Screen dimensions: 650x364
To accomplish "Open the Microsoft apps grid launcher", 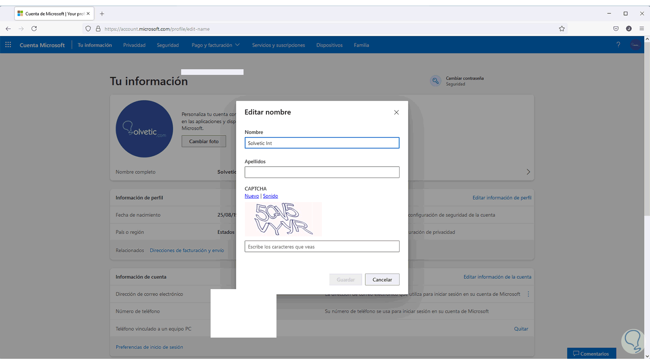I will click(x=8, y=45).
